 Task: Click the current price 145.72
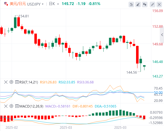68,4
